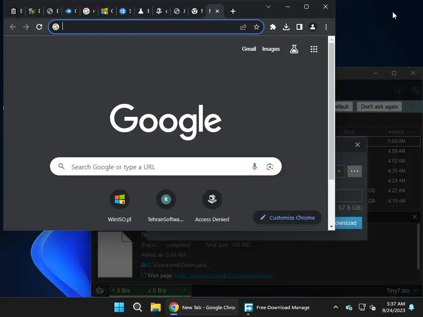Open the TehranSoftware shortcut tile

tap(166, 206)
